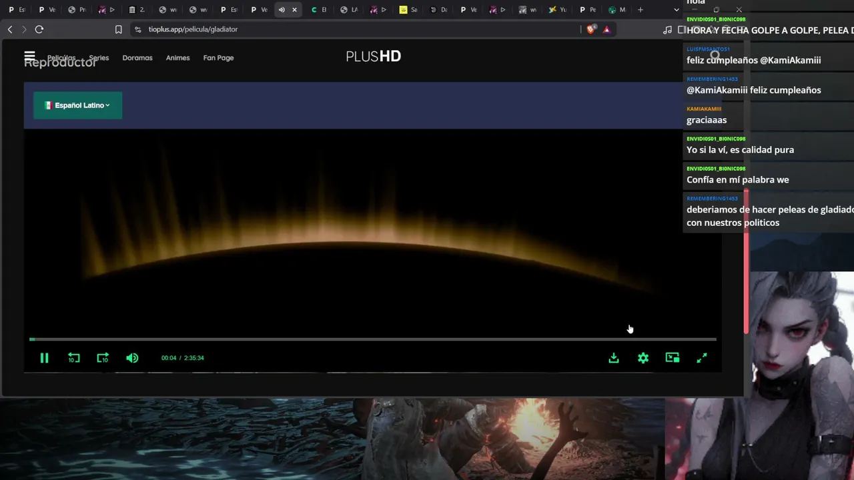854x480 pixels.
Task: Pause the Gladiator video
Action: 44,358
